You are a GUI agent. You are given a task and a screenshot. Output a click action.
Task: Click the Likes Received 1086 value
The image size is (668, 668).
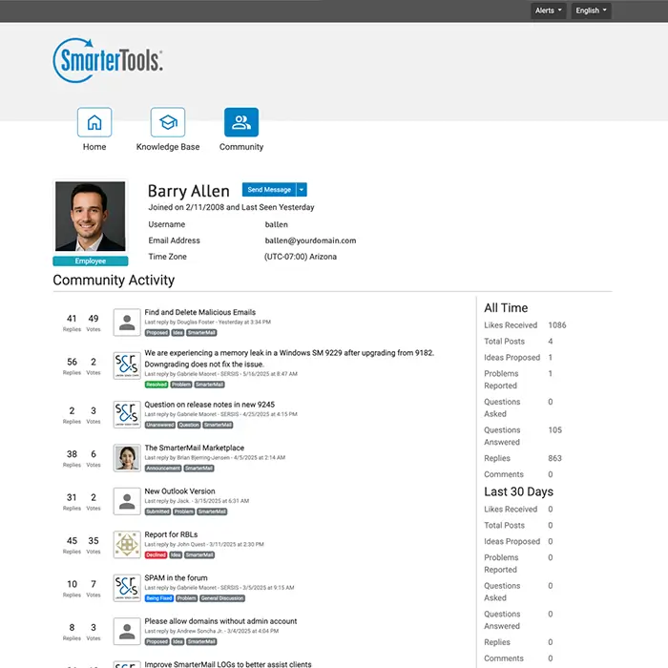click(x=556, y=325)
